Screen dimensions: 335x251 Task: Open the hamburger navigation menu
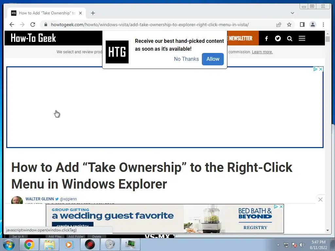pos(302,38)
